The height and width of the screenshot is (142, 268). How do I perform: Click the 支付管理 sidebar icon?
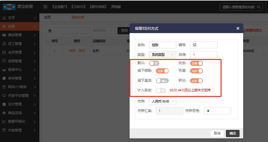click(4, 104)
